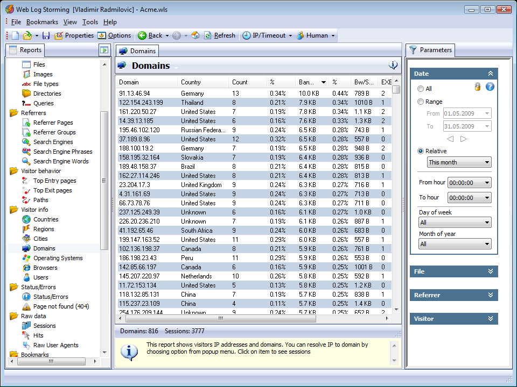Save the project using the floppy disk icon
517x387 pixels.
point(46,35)
